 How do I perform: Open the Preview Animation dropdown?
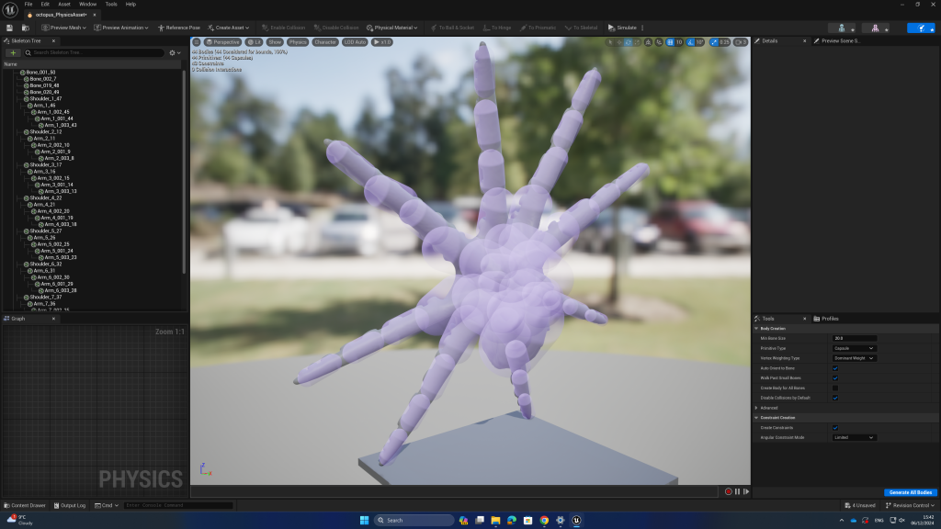click(x=121, y=28)
